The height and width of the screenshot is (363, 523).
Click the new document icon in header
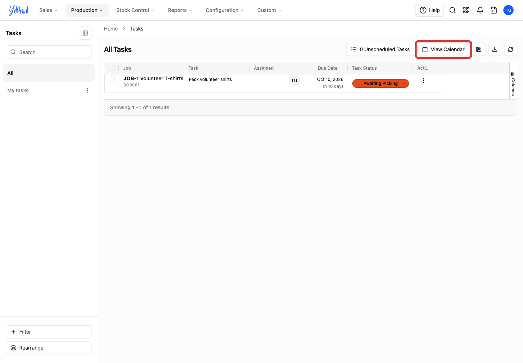[x=494, y=10]
